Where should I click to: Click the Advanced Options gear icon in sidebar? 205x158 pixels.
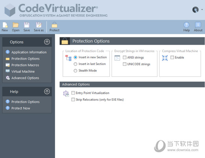click(x=8, y=78)
